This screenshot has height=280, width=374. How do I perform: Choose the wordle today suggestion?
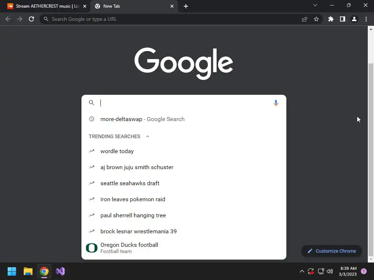pos(184,151)
